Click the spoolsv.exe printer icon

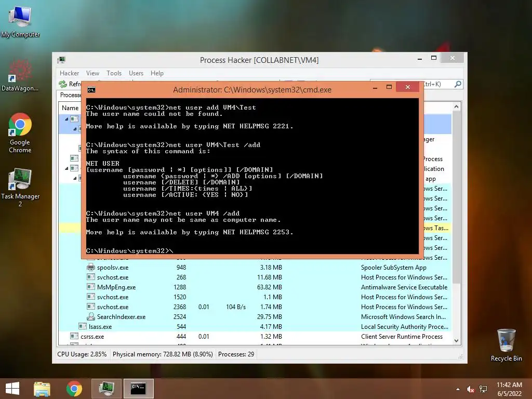pos(90,267)
